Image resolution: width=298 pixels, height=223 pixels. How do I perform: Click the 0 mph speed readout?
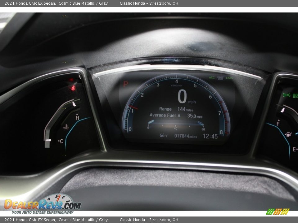tap(186, 97)
